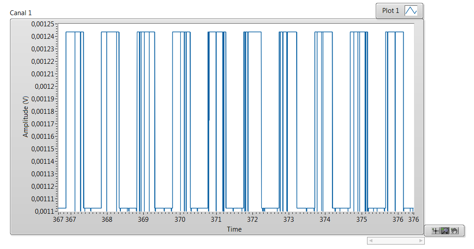Viewport: 474px width, 249px height.
Task: Click the 0,00113 Y-axis tick label
Action: 43,174
